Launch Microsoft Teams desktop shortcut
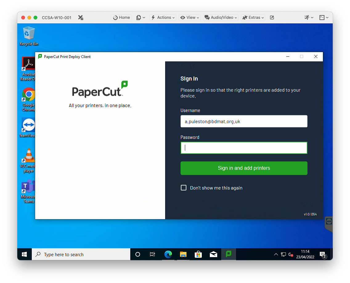The width and height of the screenshot is (350, 283). click(x=28, y=191)
